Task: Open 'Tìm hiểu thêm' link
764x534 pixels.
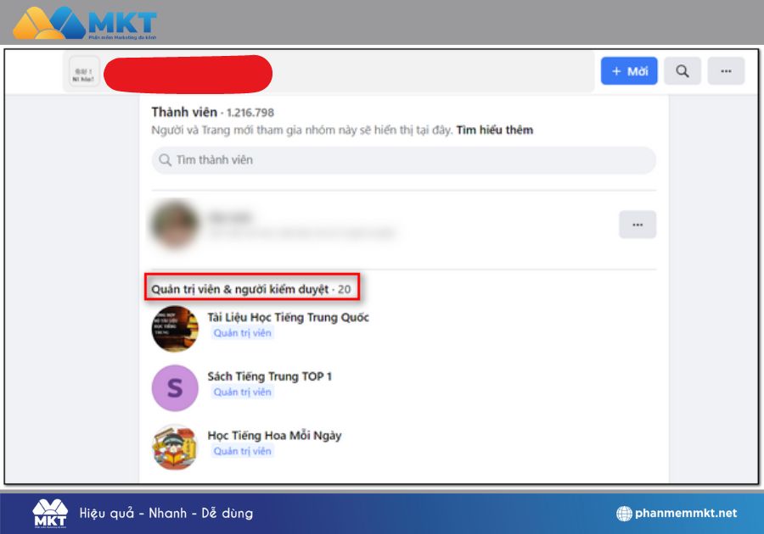Action: tap(495, 130)
